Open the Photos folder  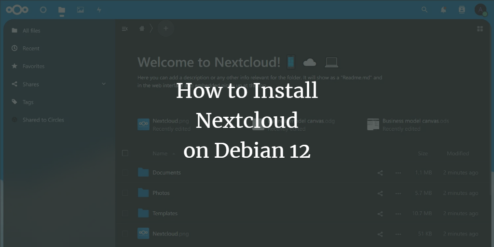[x=161, y=193]
